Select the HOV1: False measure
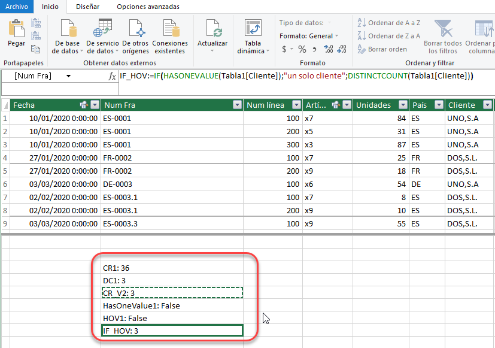The width and height of the screenshot is (495, 348). (x=172, y=318)
